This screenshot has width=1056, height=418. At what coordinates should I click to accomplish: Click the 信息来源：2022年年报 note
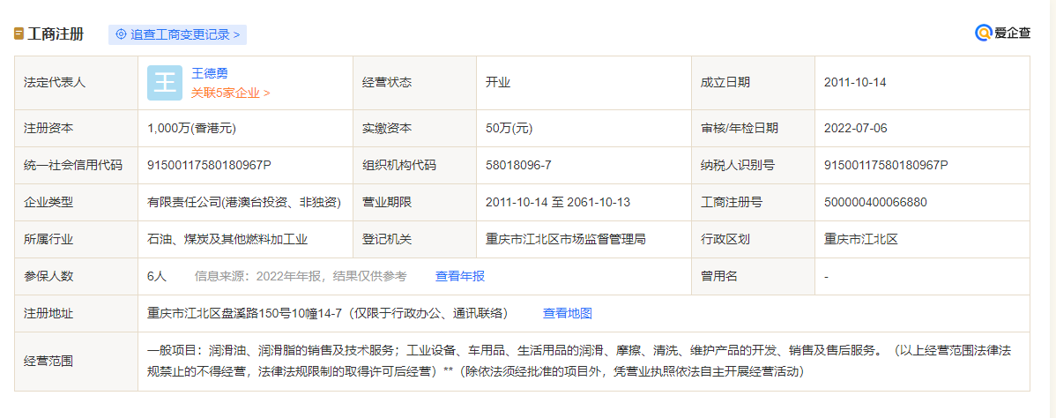[301, 276]
